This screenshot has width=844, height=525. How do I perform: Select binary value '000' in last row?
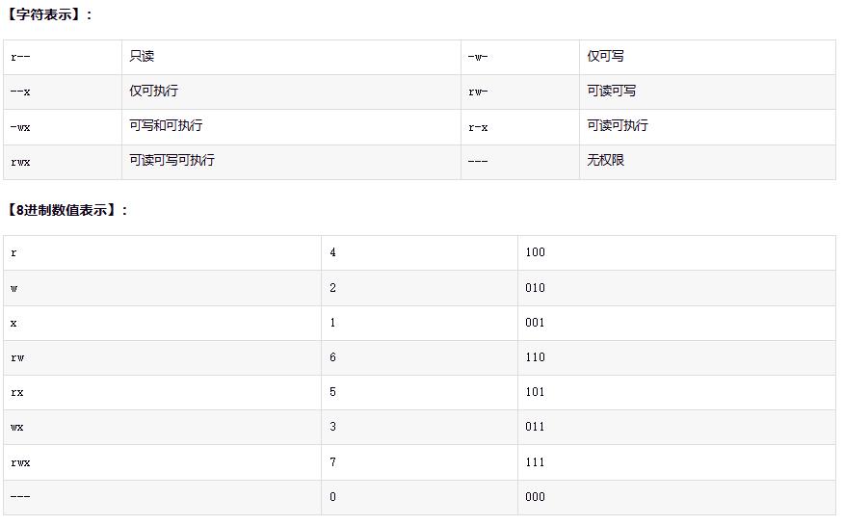(535, 497)
